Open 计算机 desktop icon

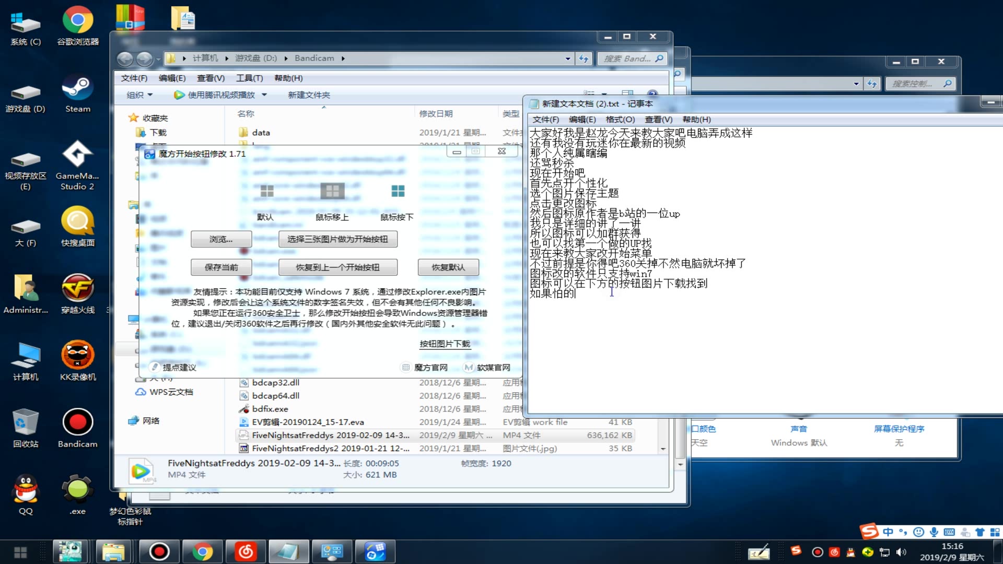[25, 361]
